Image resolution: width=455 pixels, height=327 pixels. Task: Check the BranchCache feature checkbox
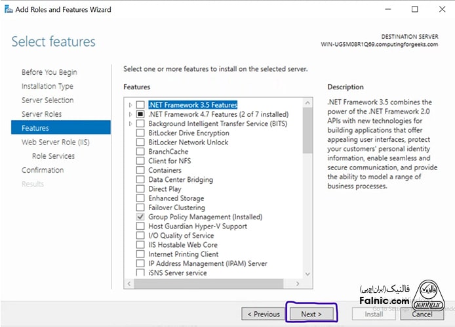pyautogui.click(x=140, y=152)
